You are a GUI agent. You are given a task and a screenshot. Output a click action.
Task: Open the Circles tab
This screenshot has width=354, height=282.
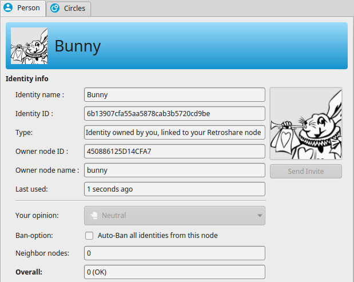69,9
